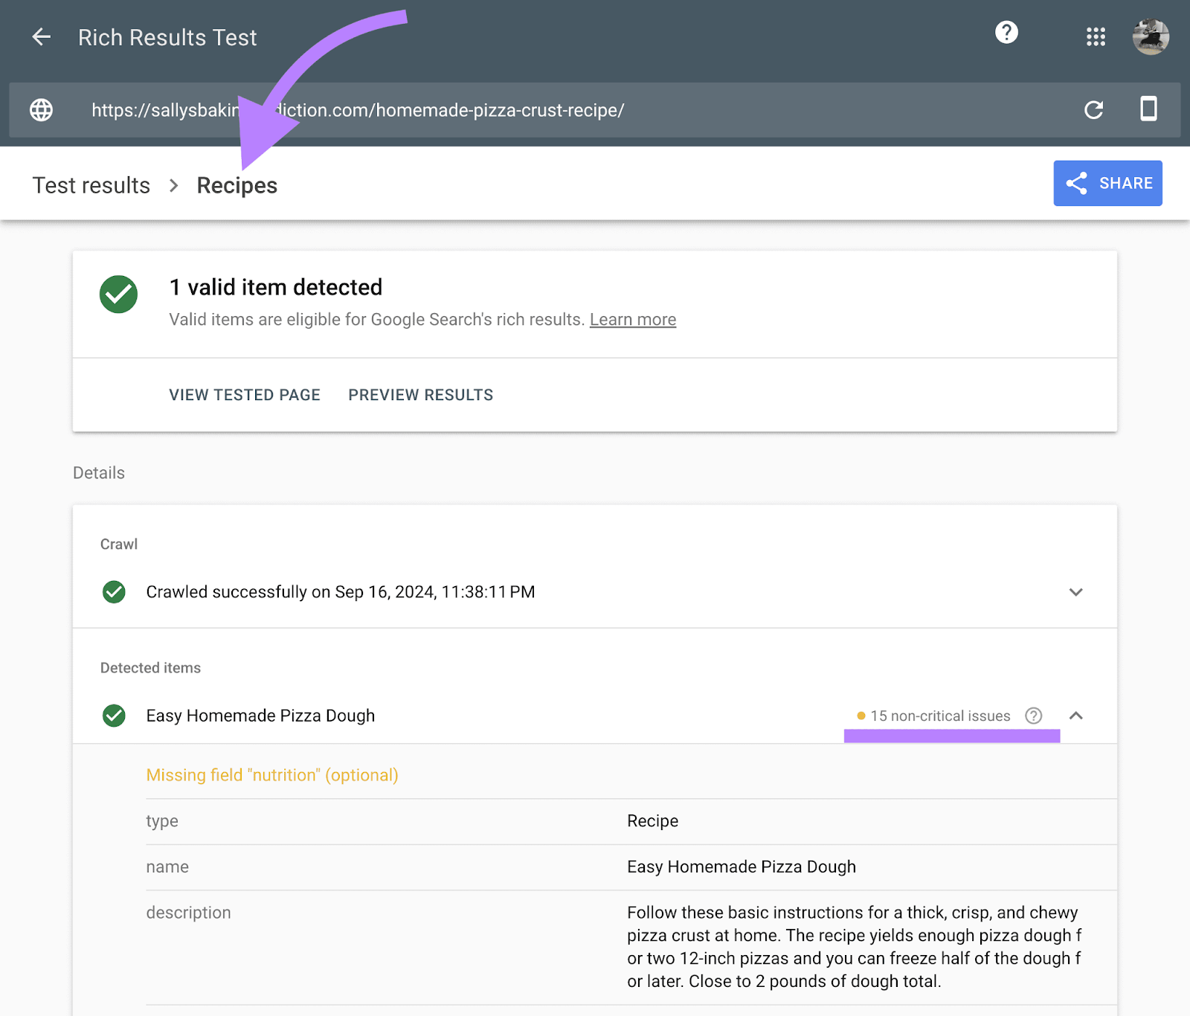Click the name row value
Viewport: 1190px width, 1016px height.
tap(742, 867)
